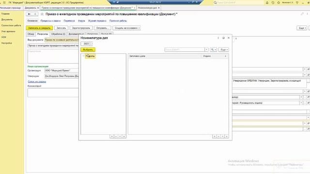Close the Документы tab
This screenshot has height=174, width=310.
[x=38, y=8]
